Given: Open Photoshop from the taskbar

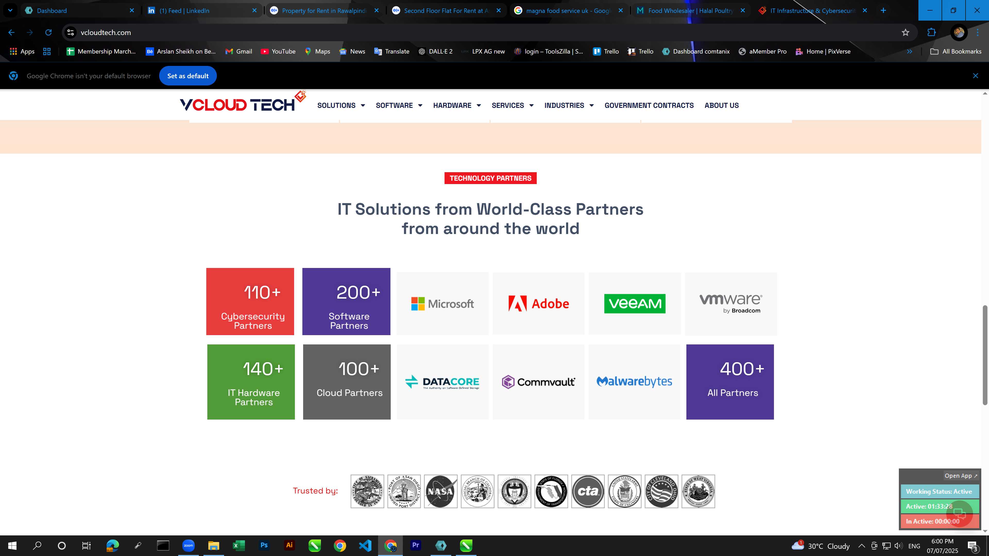Looking at the screenshot, I should [x=264, y=545].
